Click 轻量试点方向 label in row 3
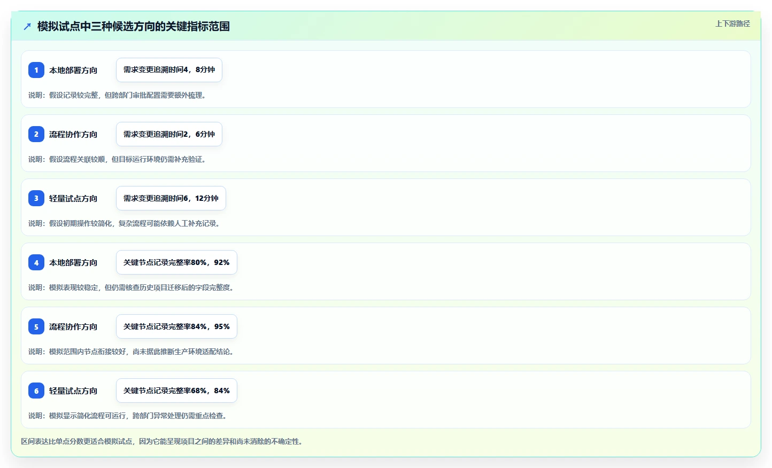Screen dimensions: 772x468 tap(73, 198)
